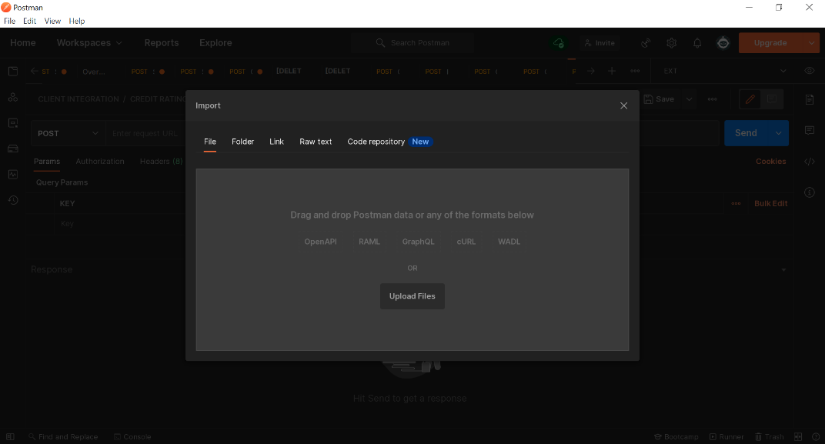Click the Save button
This screenshot has width=825, height=444.
[x=659, y=99]
